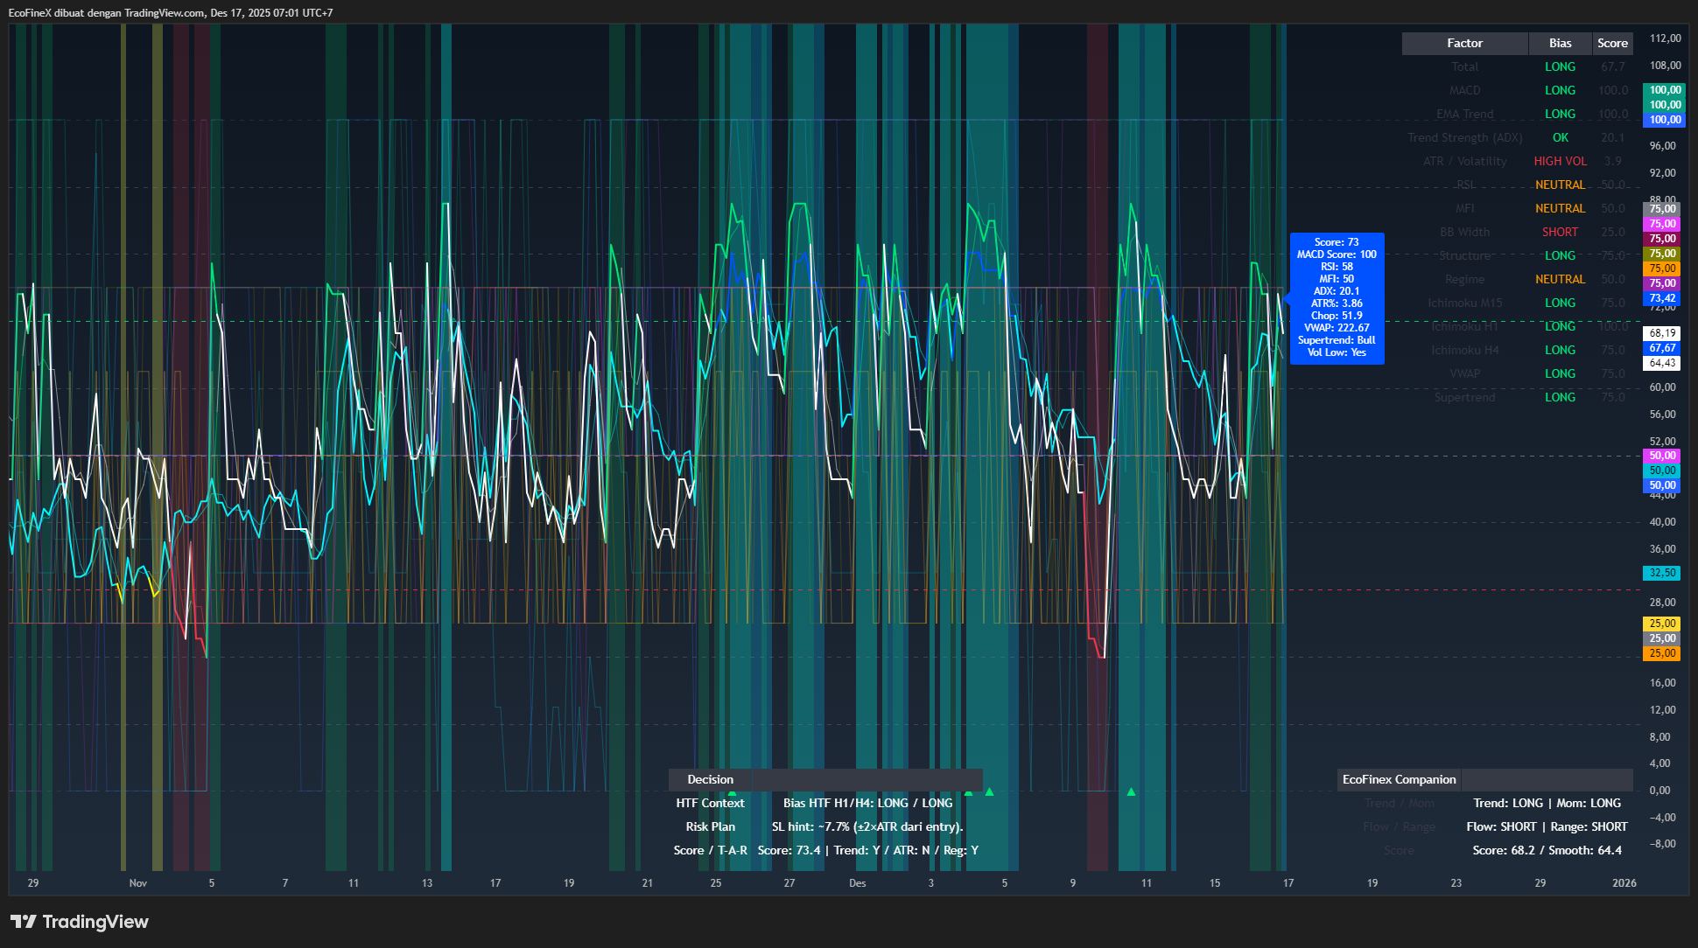Click the Bias column header
This screenshot has width=1698, height=948.
(x=1560, y=43)
